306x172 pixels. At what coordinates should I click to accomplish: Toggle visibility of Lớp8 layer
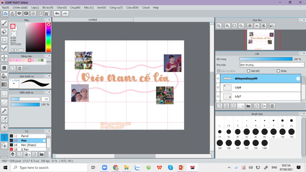tap(218, 87)
